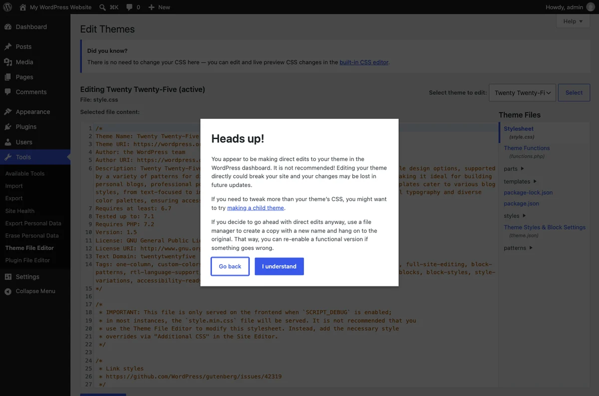The image size is (599, 396).
Task: Follow the built-in CSS editor link
Action: click(364, 62)
